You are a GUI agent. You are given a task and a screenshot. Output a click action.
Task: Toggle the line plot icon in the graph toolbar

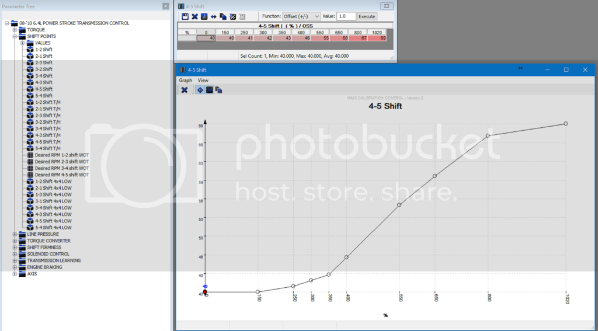210,90
